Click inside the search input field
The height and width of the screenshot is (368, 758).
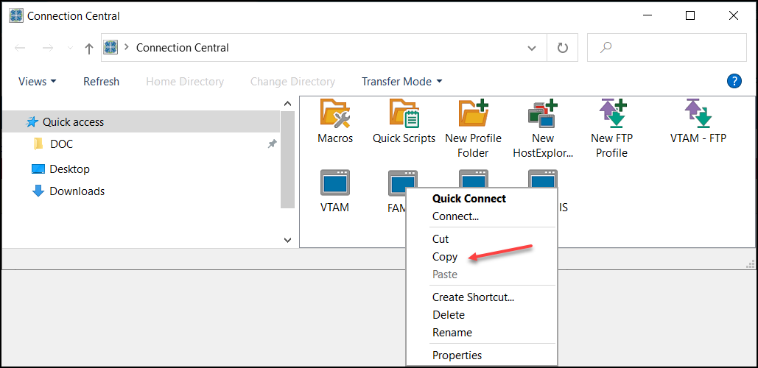click(x=667, y=47)
